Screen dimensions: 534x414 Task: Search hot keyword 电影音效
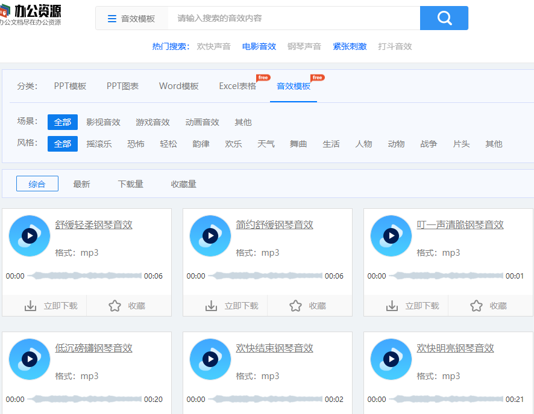click(259, 46)
